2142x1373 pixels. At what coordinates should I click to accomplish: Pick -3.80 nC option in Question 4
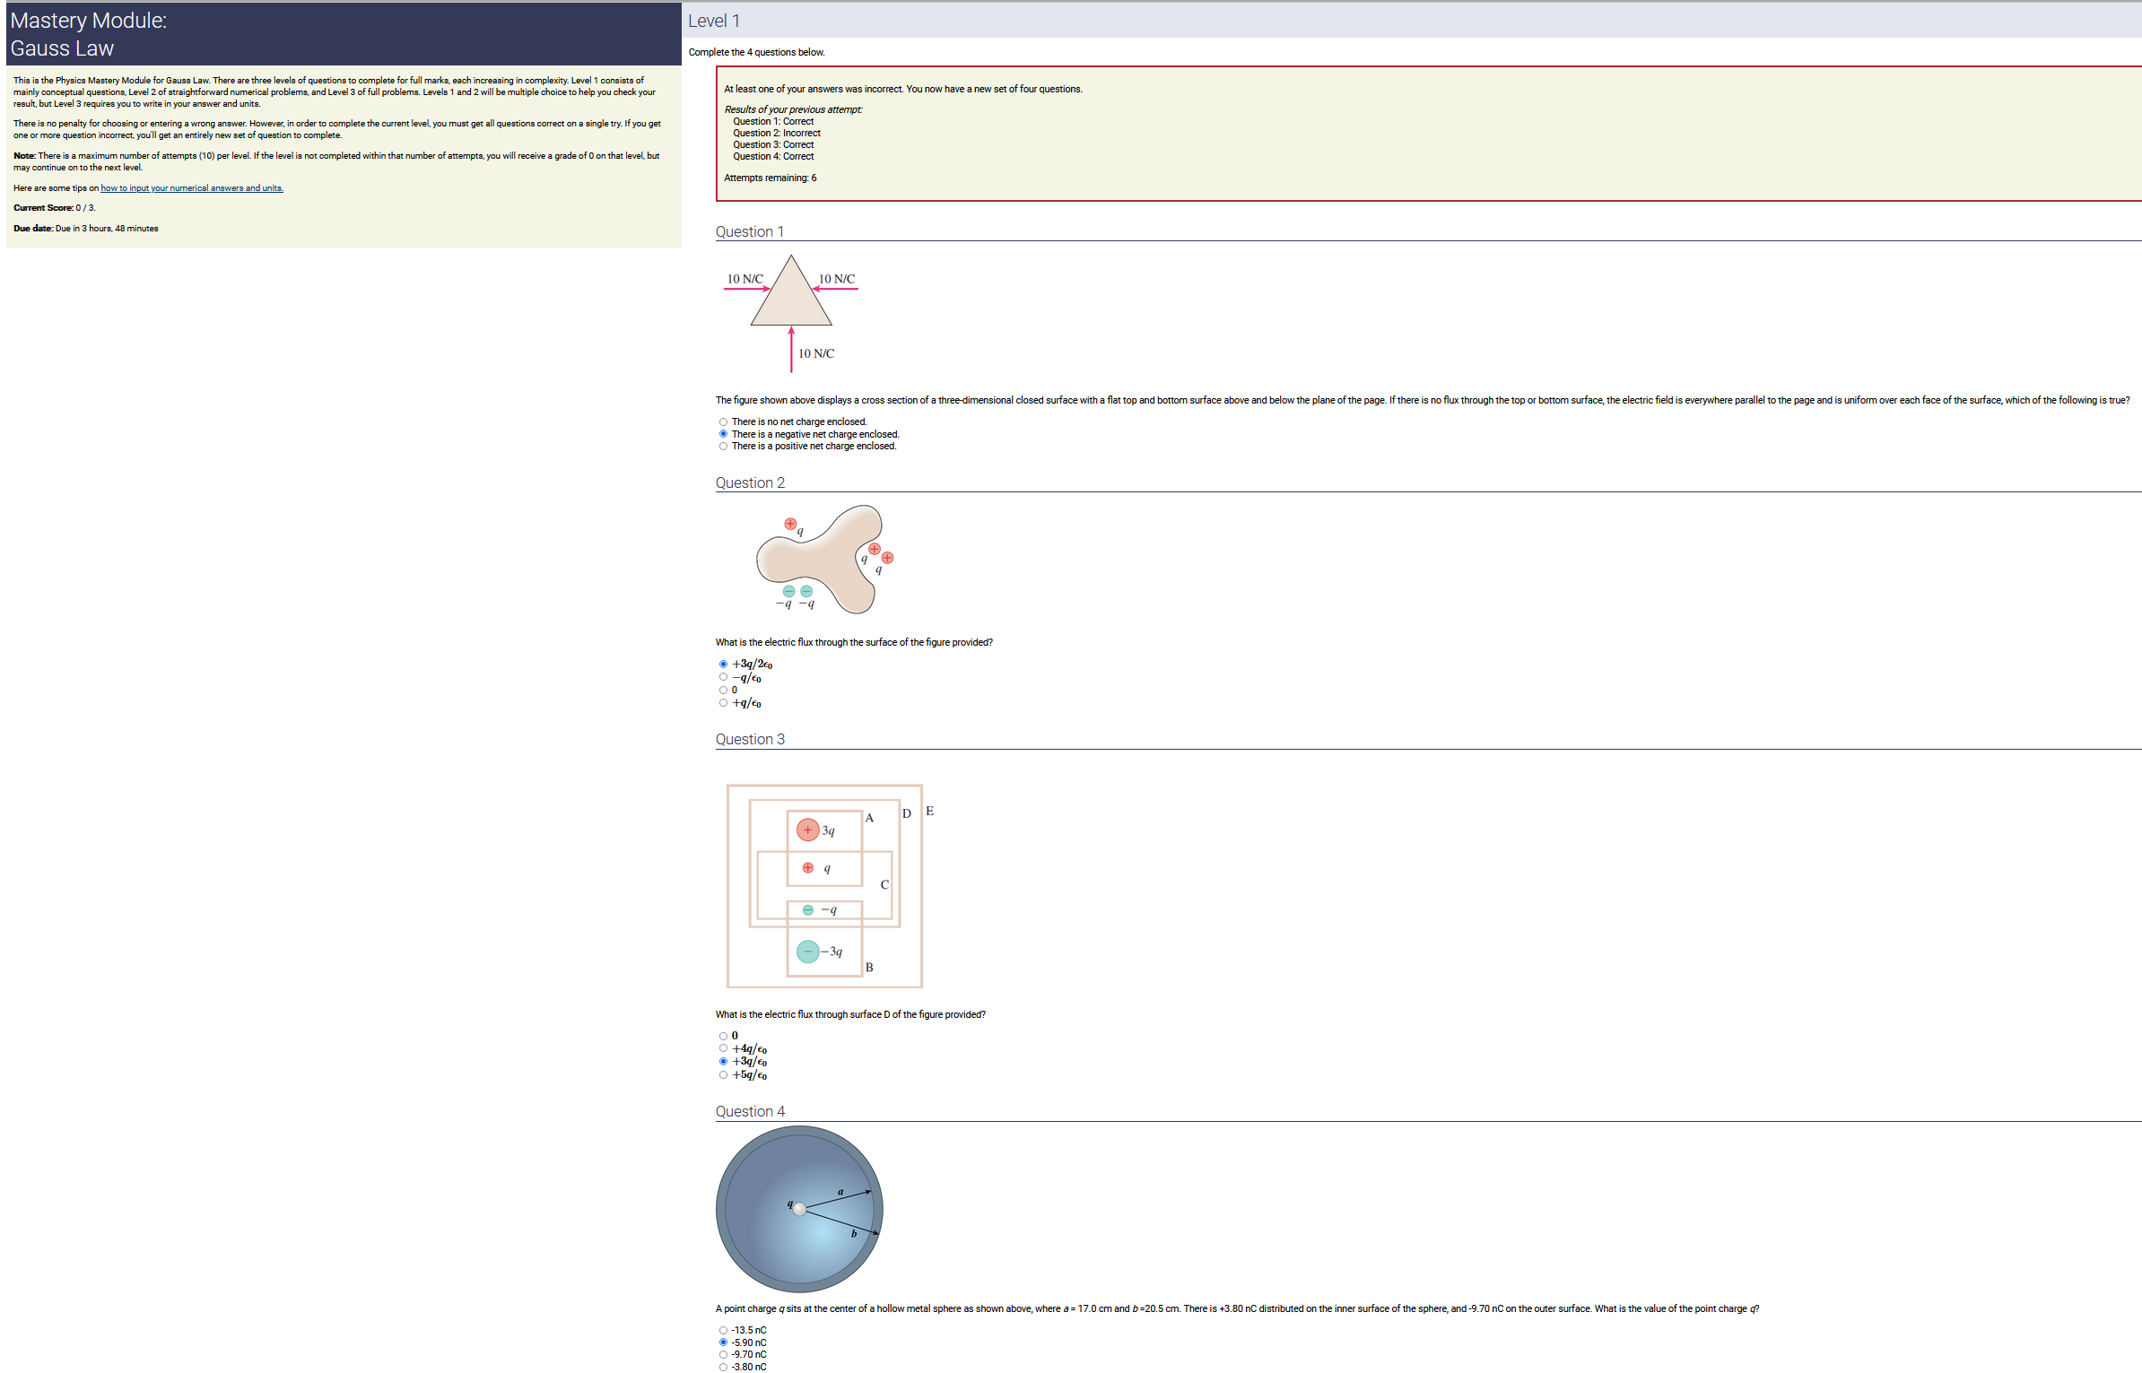[x=723, y=1368]
